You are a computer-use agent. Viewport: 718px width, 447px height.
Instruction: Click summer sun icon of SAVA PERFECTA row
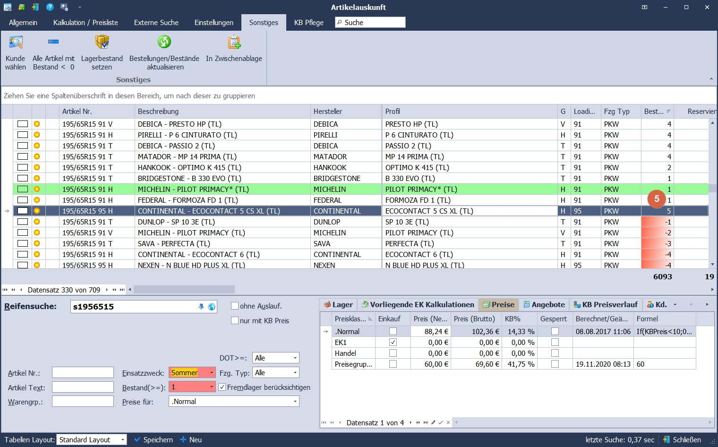(37, 244)
